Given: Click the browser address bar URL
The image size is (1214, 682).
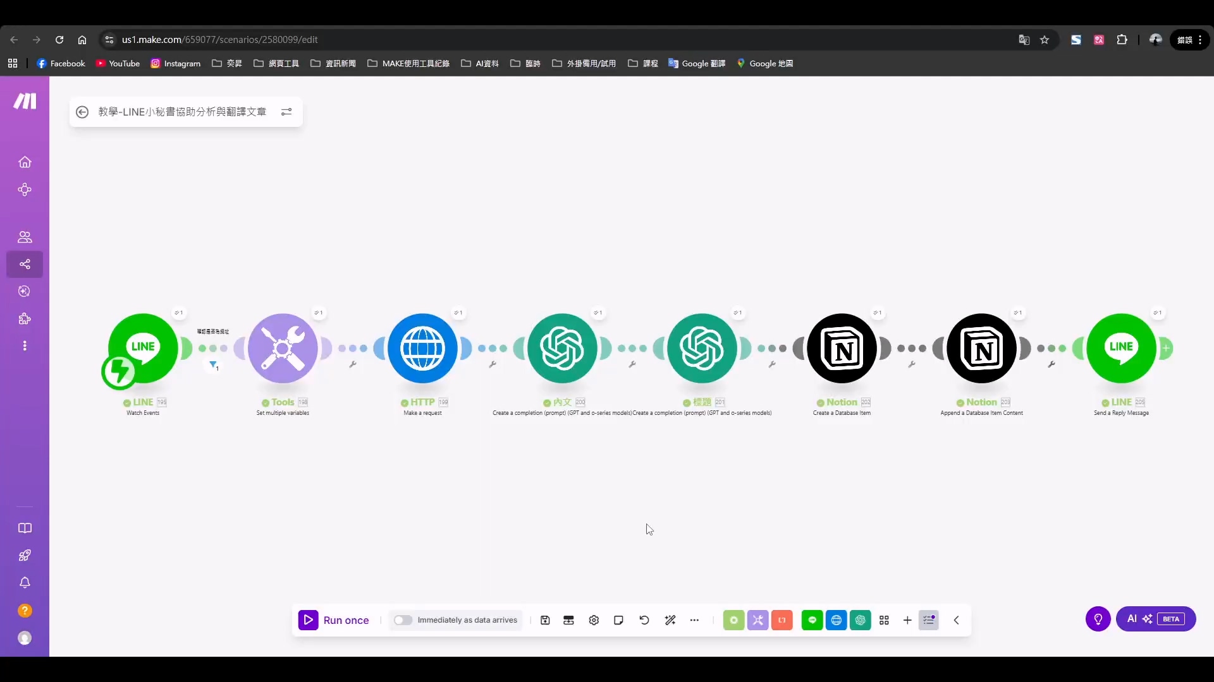Looking at the screenshot, I should [219, 40].
